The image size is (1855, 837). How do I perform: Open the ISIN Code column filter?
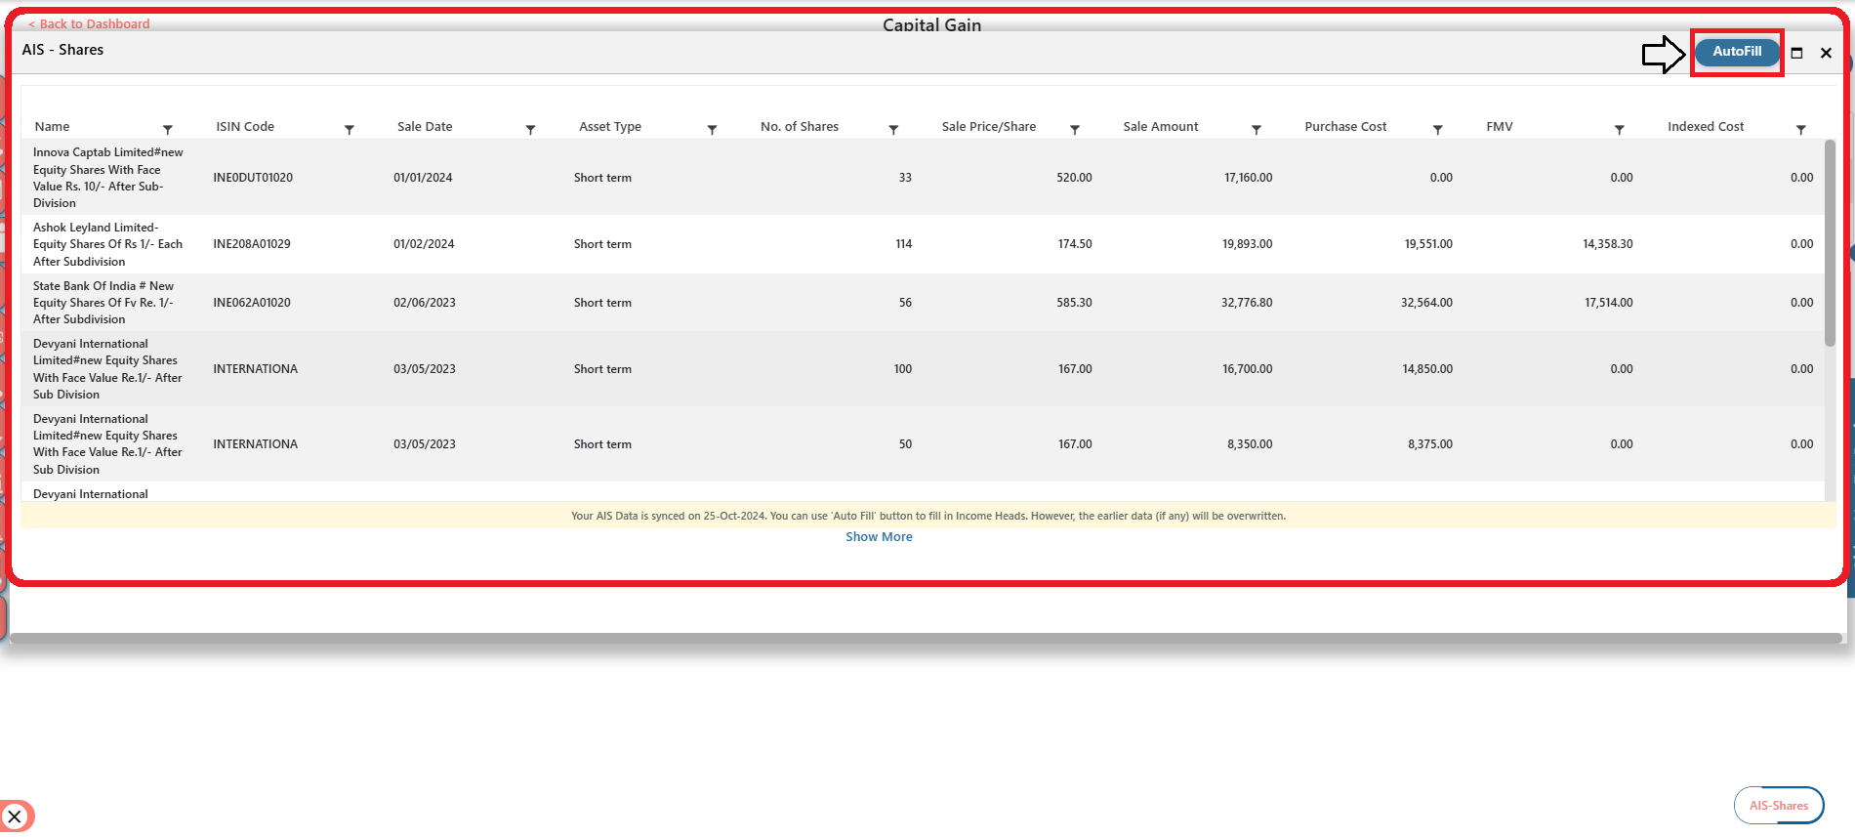coord(350,129)
